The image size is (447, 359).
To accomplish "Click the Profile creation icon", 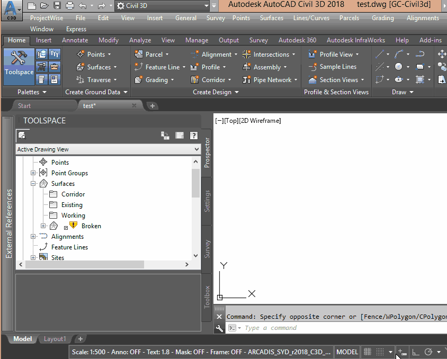I will click(195, 67).
